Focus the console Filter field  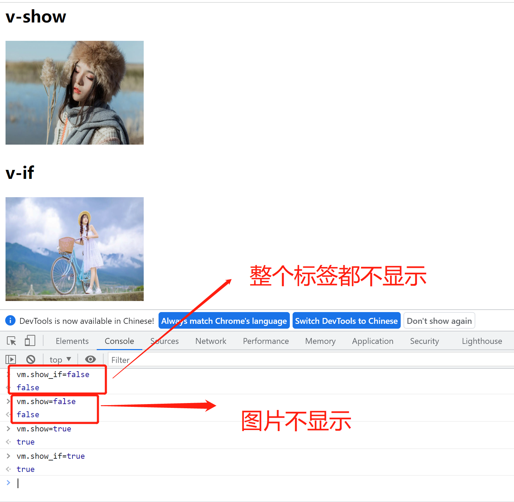tap(311, 360)
